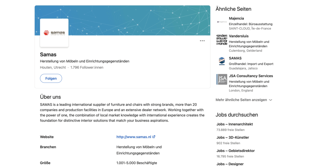
Task: Click the JSA Consultancy Services logo
Action: (222, 79)
